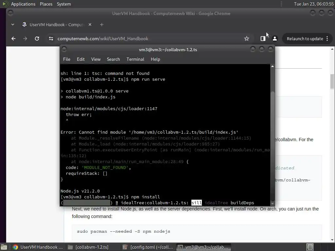Switch to config.toml editor taskbar item
Screen dimensions: 335x251
point(148,247)
